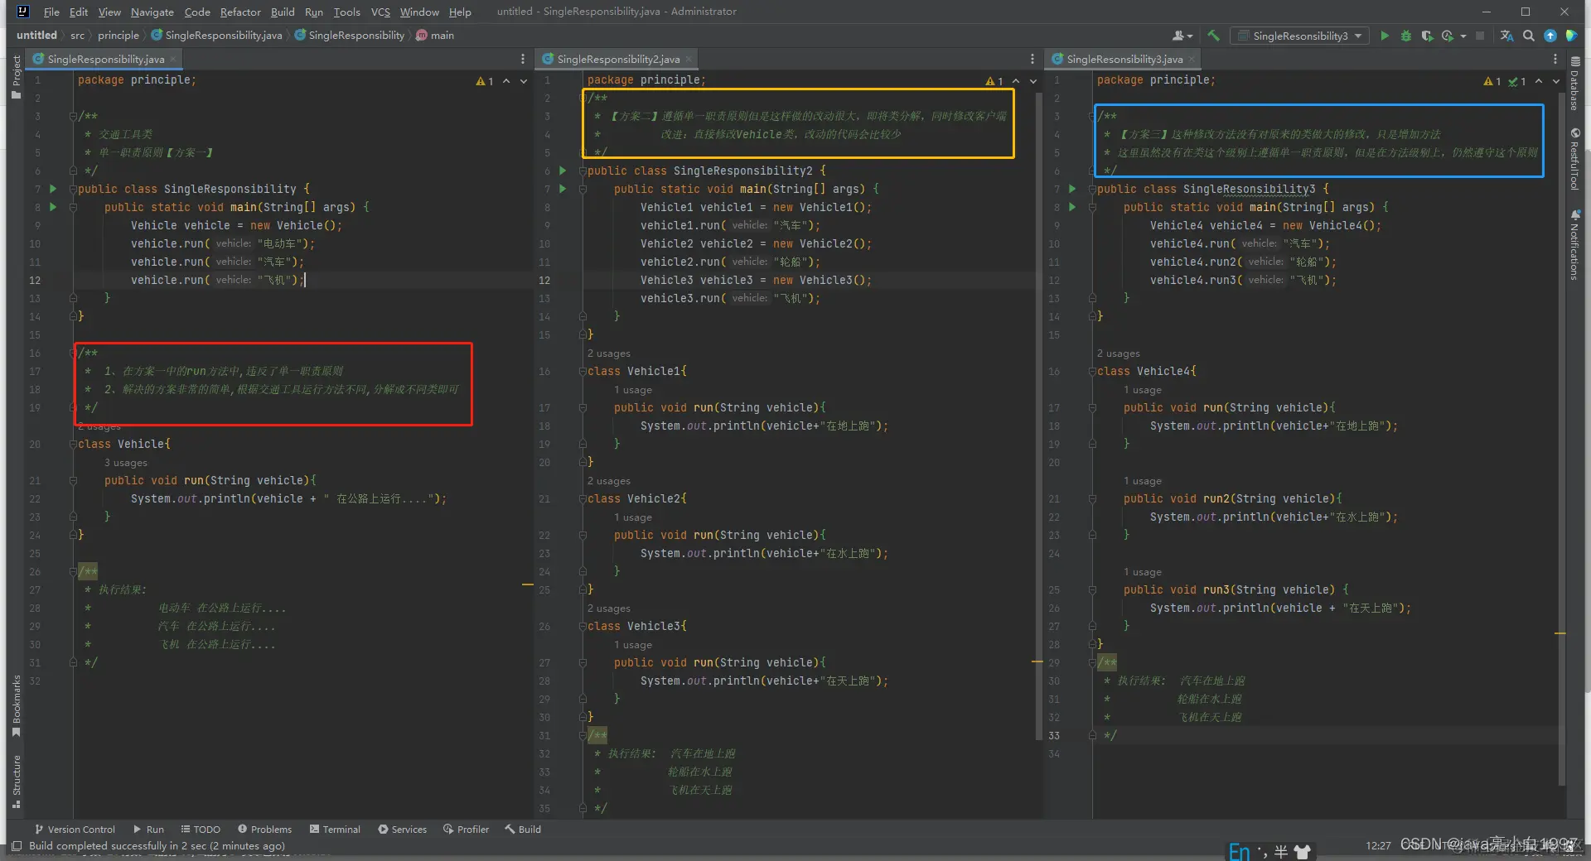
Task: Open the run configuration SingleResonsibility3 dropdown
Action: (1299, 36)
